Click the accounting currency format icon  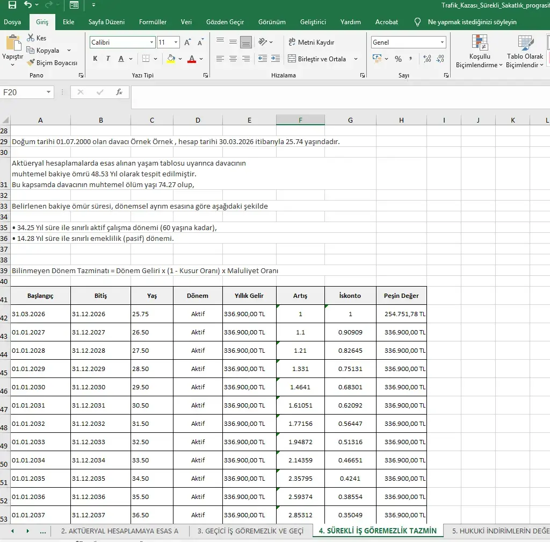(377, 59)
